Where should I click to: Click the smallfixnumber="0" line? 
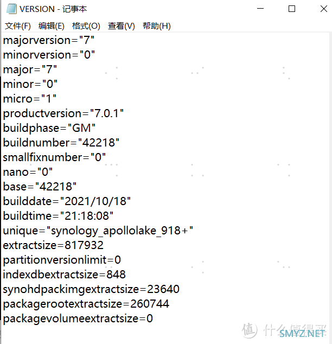coord(54,157)
